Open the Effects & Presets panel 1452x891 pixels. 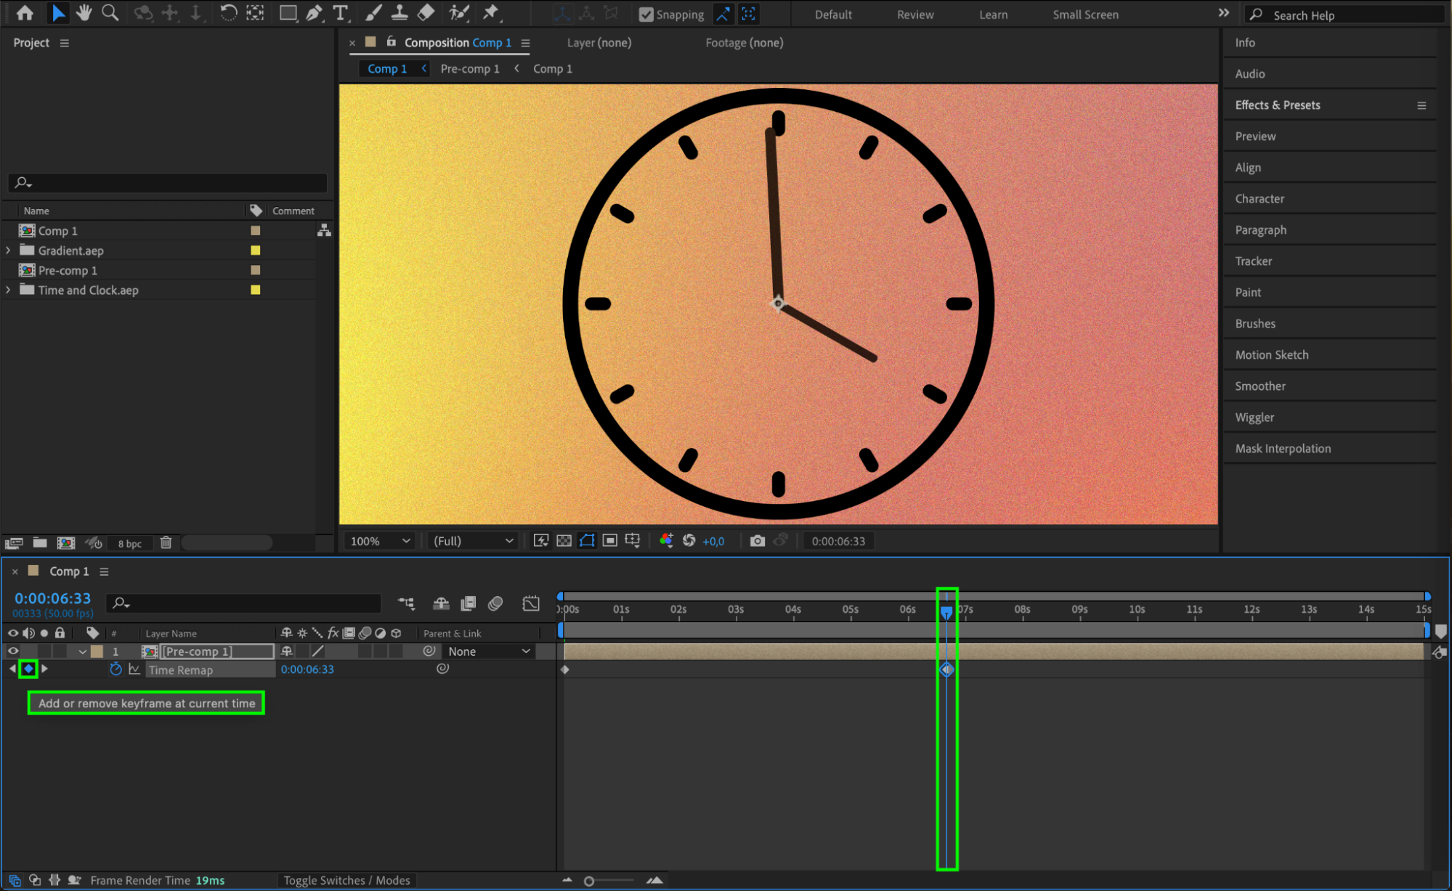point(1277,105)
